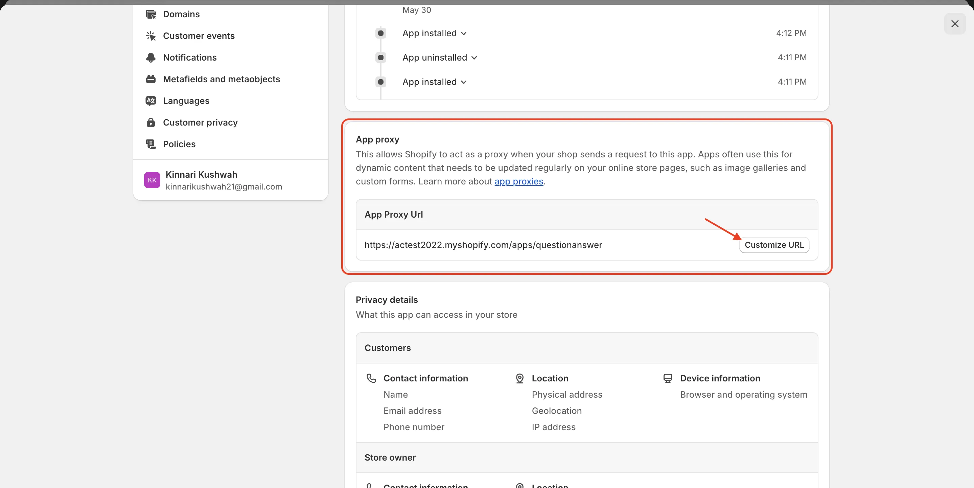
Task: Click the Device information monitor icon
Action: click(x=668, y=378)
